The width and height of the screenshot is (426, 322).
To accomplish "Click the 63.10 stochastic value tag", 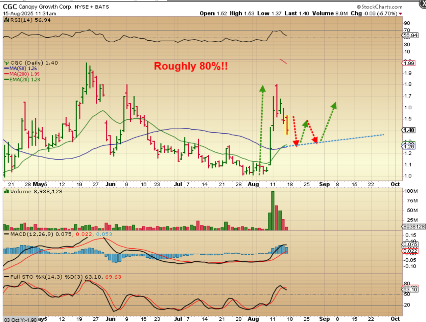I will 410,290.
